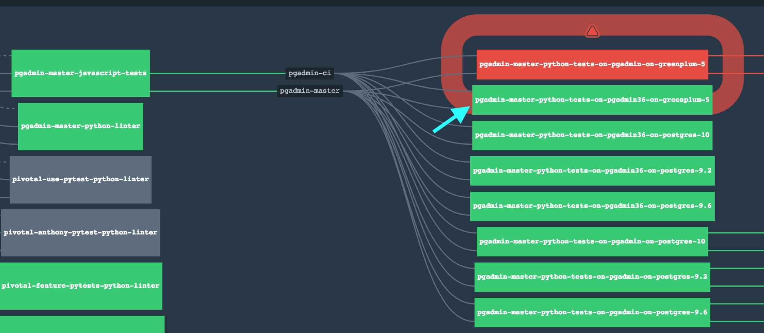The width and height of the screenshot is (764, 333).
Task: Click the pgadmin-master resource label
Action: pos(310,91)
